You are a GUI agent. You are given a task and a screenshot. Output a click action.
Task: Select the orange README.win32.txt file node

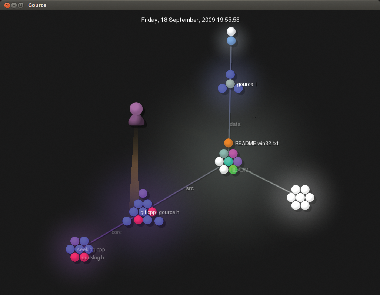[x=228, y=143]
